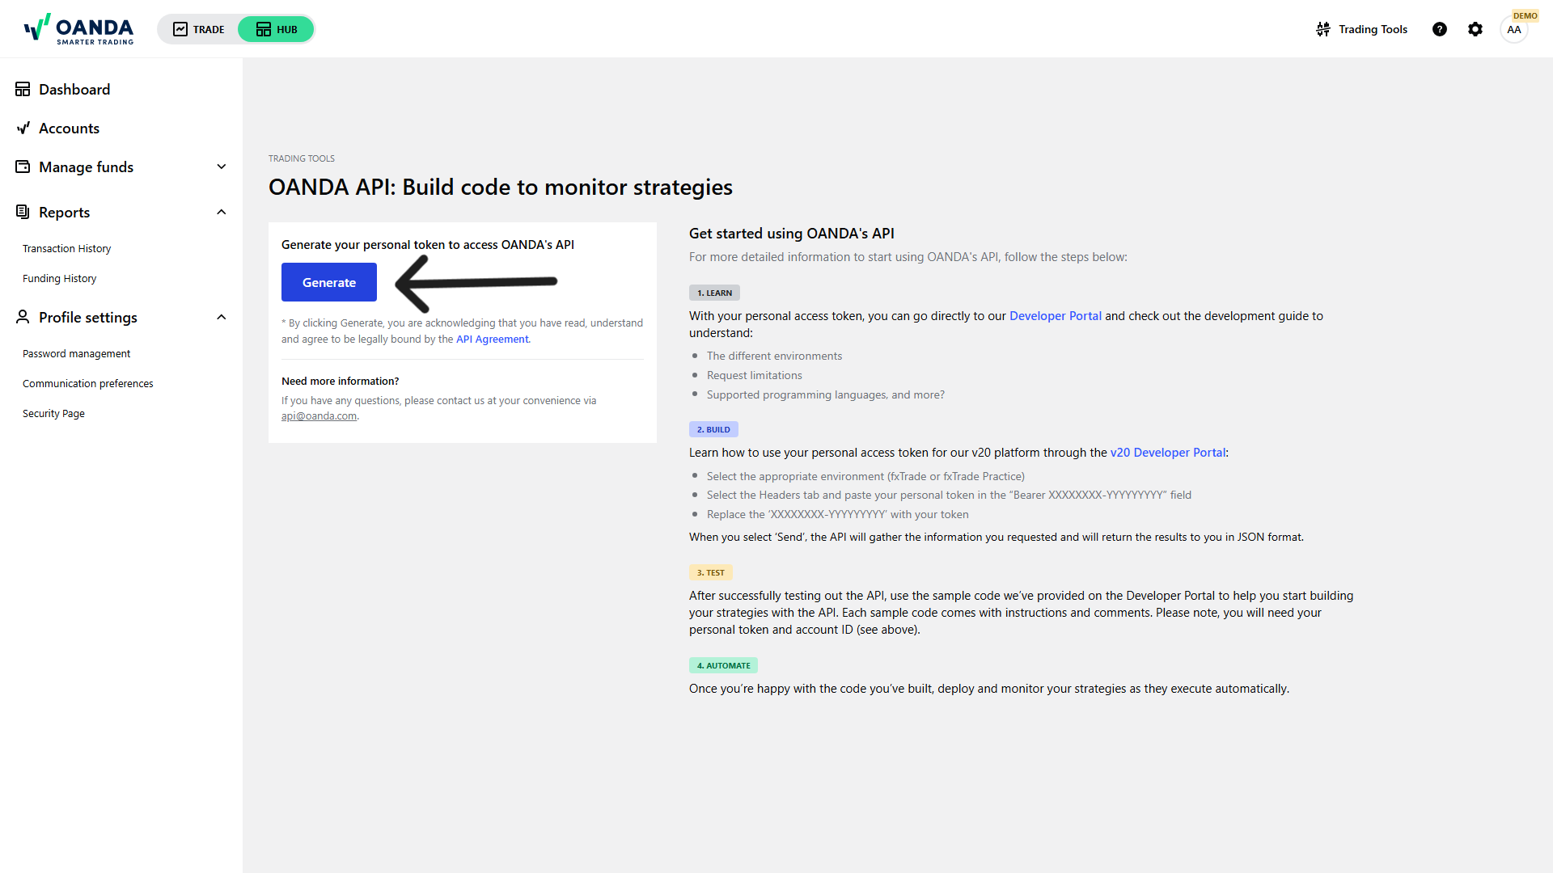Viewport: 1553px width, 873px height.
Task: Click the 'Select the Headers tab' bullet
Action: [949, 495]
